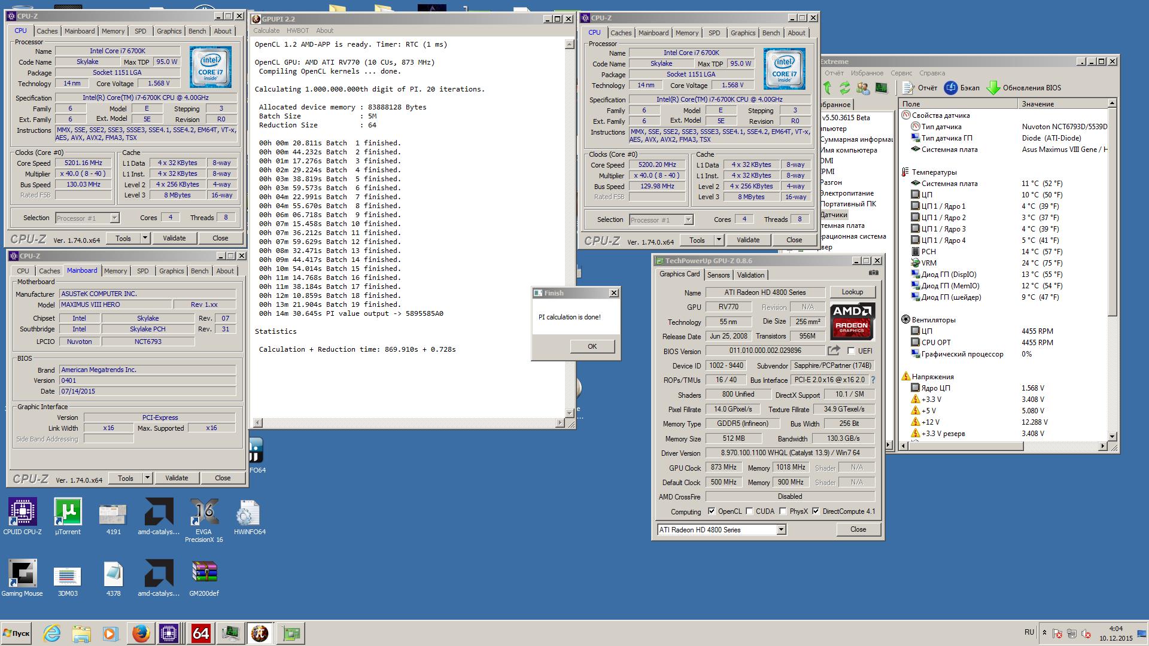The width and height of the screenshot is (1149, 646).
Task: Open Caches tab in top-left CPU-Z
Action: 47,31
